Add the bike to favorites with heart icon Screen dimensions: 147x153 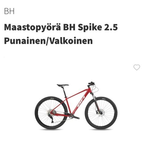click(137, 67)
